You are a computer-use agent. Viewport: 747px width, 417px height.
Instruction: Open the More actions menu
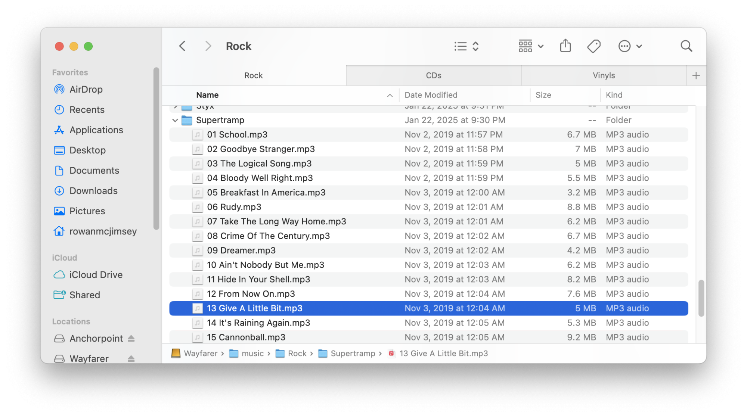coord(630,46)
